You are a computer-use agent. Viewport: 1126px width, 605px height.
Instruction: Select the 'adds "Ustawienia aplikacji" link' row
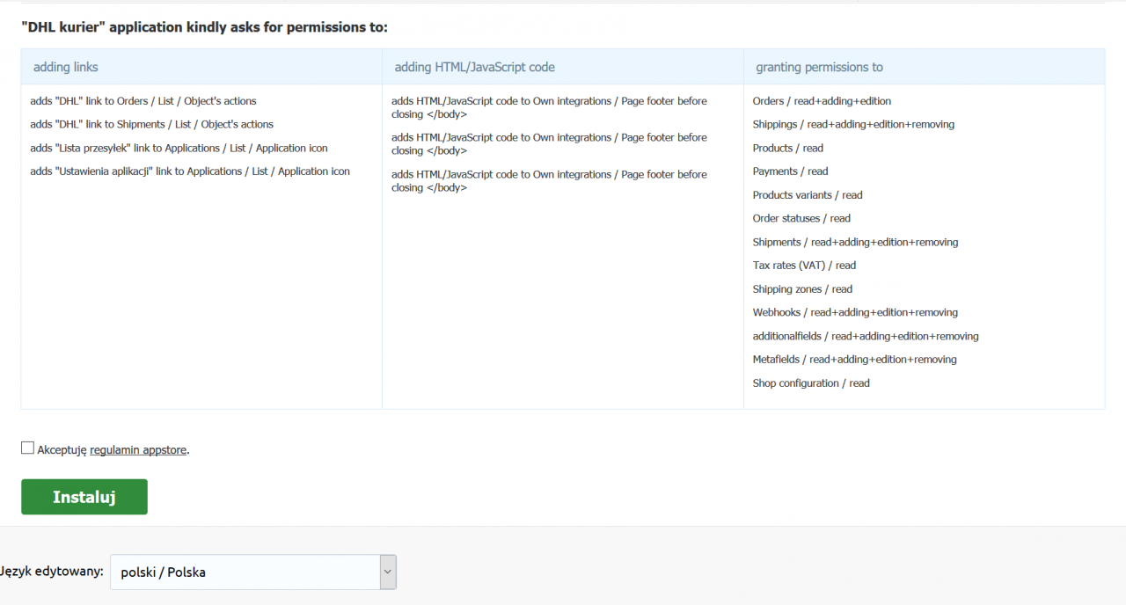(x=190, y=171)
